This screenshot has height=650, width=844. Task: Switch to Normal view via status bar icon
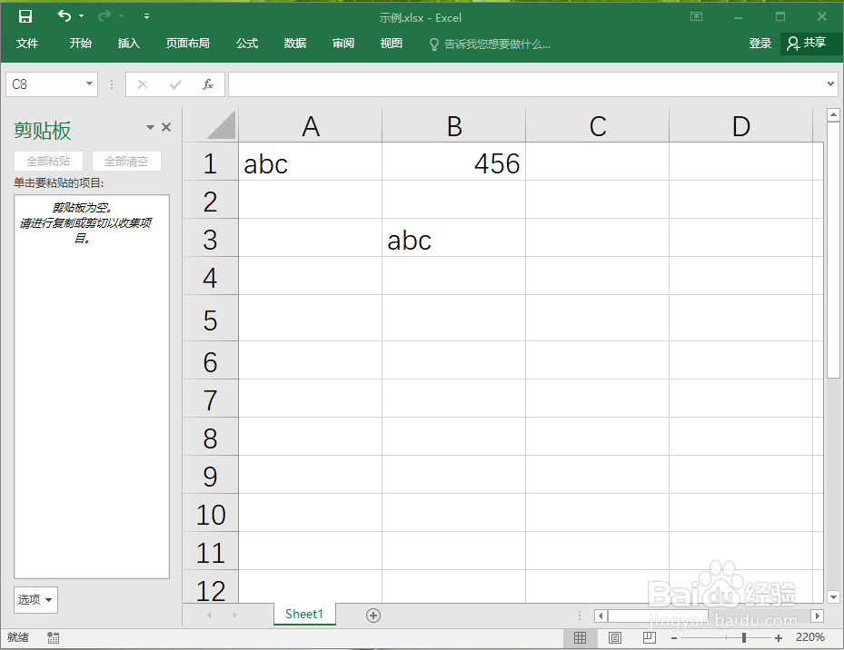580,637
